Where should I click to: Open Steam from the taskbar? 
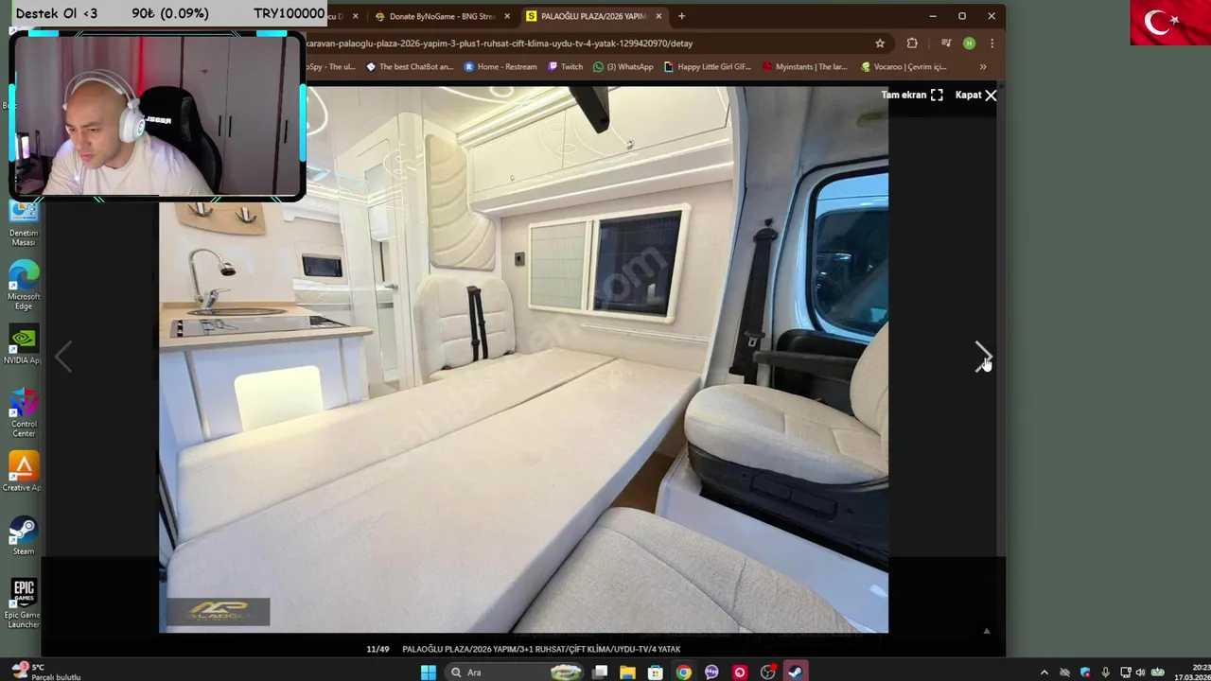tap(796, 672)
